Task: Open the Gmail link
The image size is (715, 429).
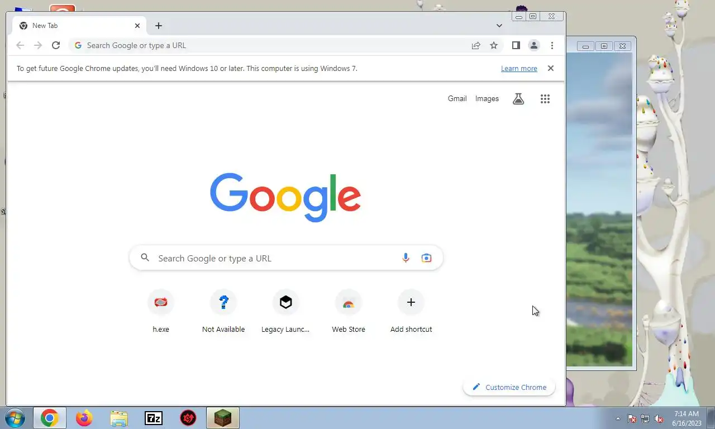Action: coord(457,99)
